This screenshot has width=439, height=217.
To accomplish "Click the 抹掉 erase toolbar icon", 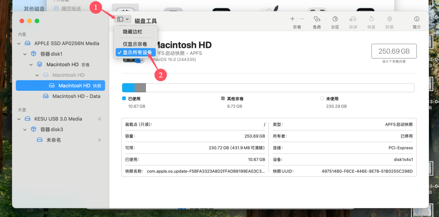I will click(x=353, y=19).
